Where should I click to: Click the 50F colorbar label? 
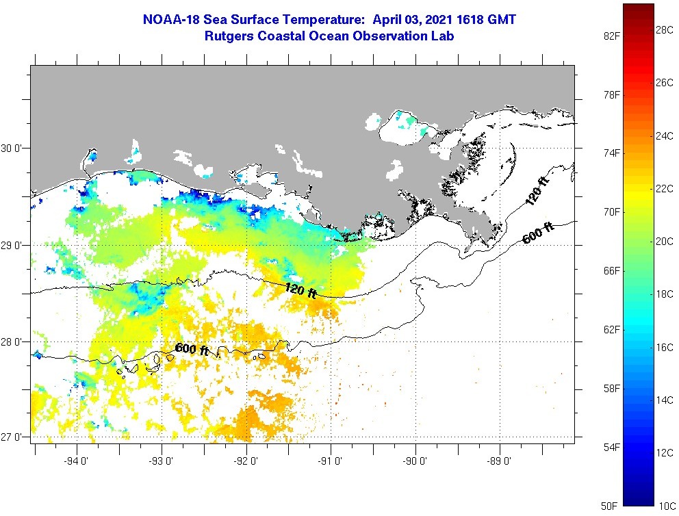[609, 506]
